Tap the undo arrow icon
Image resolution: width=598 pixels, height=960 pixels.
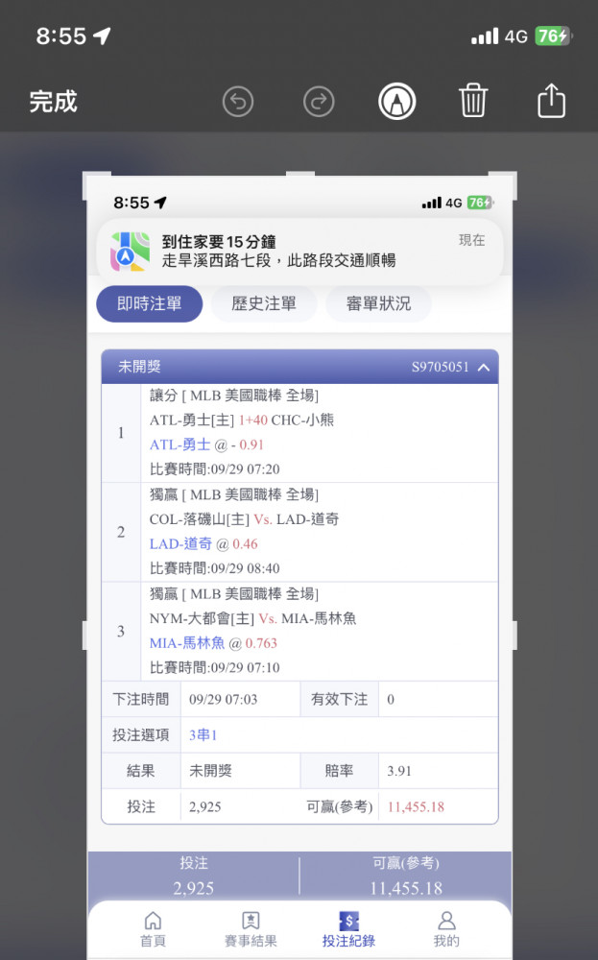coord(237,102)
